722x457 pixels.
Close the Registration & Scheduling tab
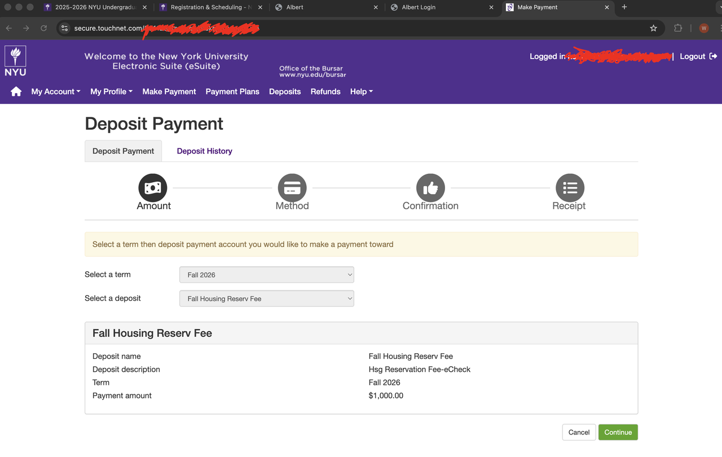click(x=260, y=7)
